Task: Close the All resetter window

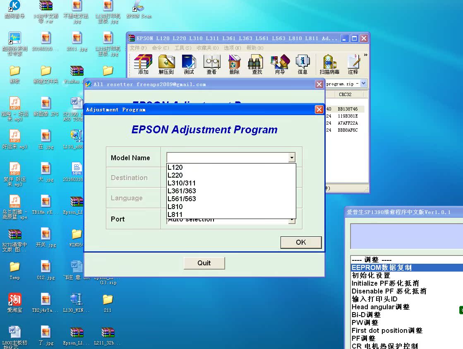Action: coord(319,84)
